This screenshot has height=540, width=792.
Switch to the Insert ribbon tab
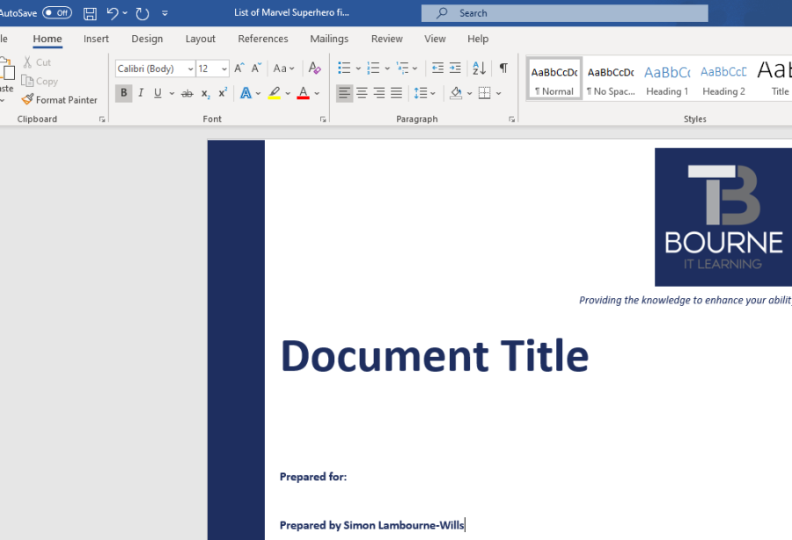(96, 39)
